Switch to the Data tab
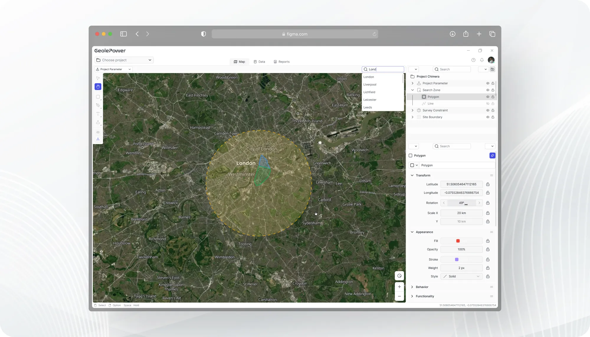Viewport: 590px width, 337px height. point(259,62)
